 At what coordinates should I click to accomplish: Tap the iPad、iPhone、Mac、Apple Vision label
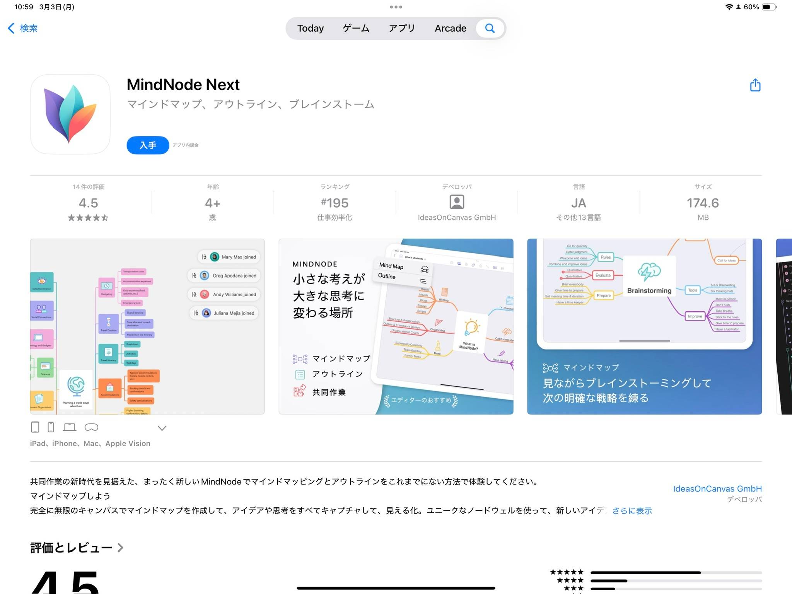tap(90, 444)
